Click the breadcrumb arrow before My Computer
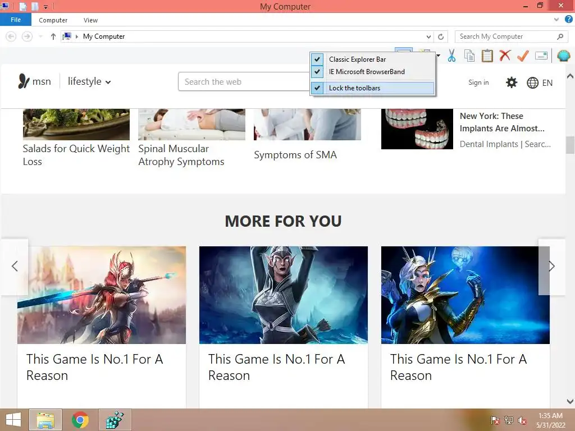 [x=77, y=36]
